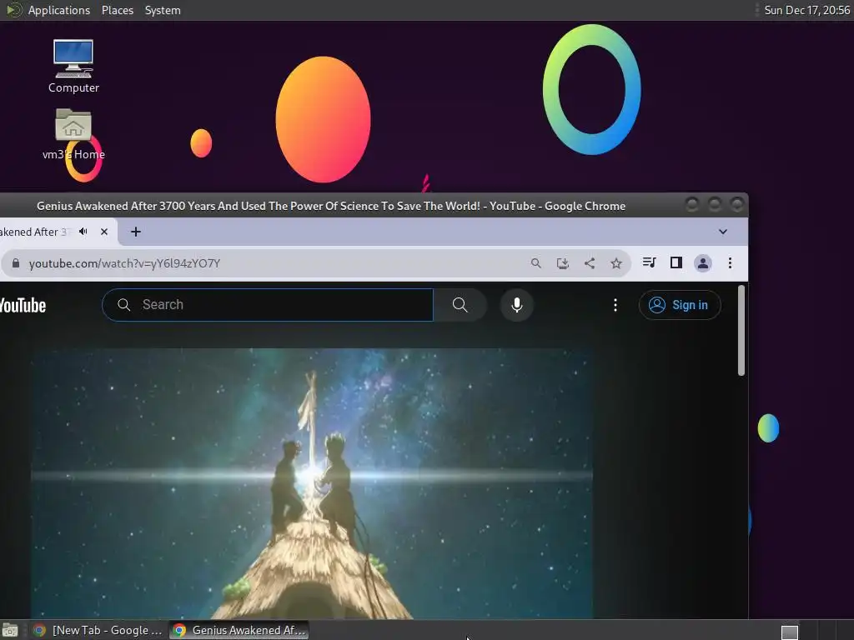Click the page vertical scrollbar
The image size is (854, 640).
[x=741, y=330]
